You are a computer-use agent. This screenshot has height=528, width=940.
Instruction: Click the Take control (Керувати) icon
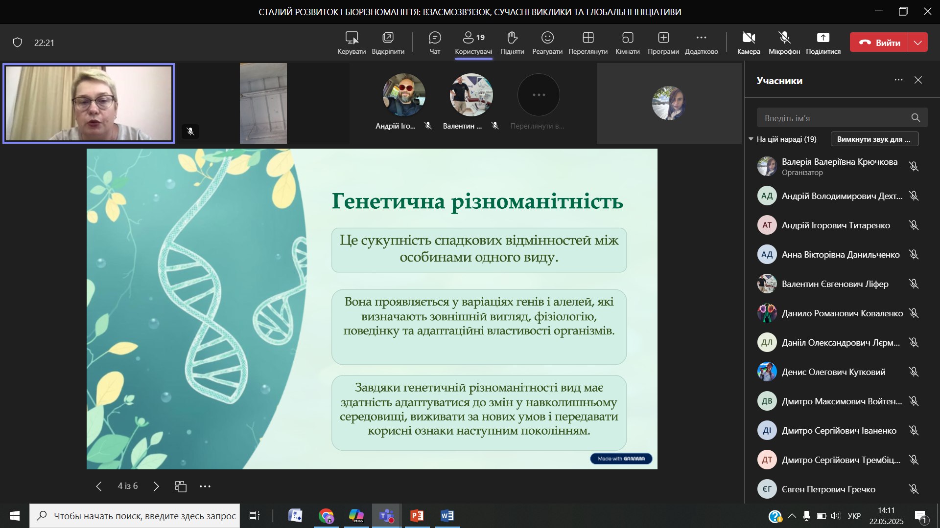click(352, 43)
